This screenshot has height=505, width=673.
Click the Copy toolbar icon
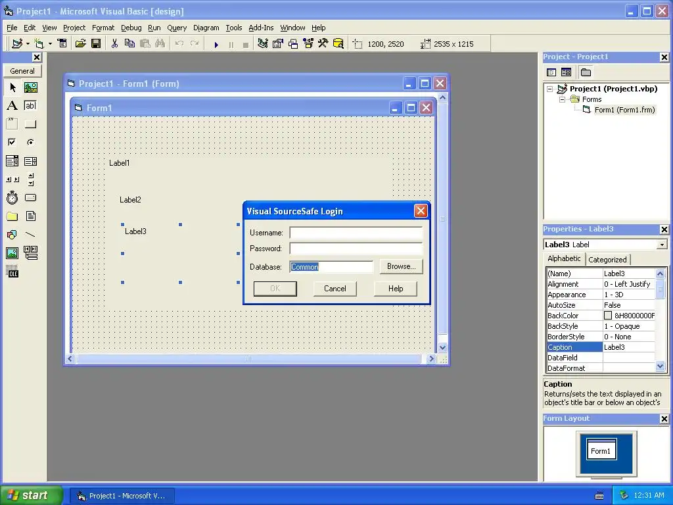click(129, 44)
